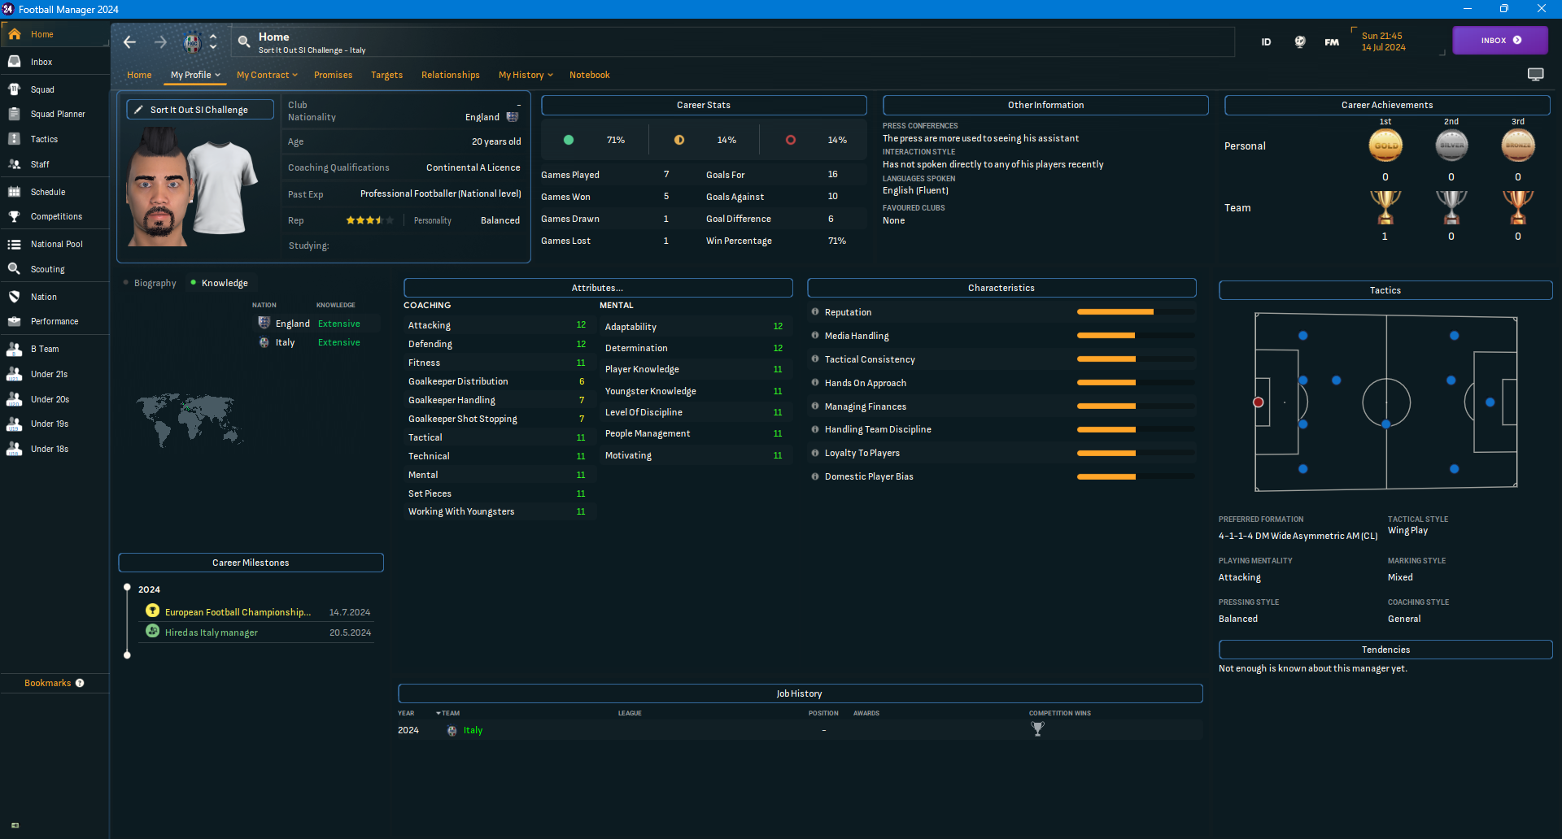Click the Reputation bar

click(1136, 312)
